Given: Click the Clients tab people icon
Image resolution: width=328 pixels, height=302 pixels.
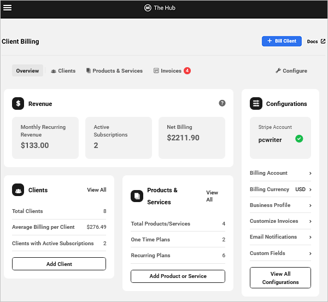Looking at the screenshot, I should [54, 71].
